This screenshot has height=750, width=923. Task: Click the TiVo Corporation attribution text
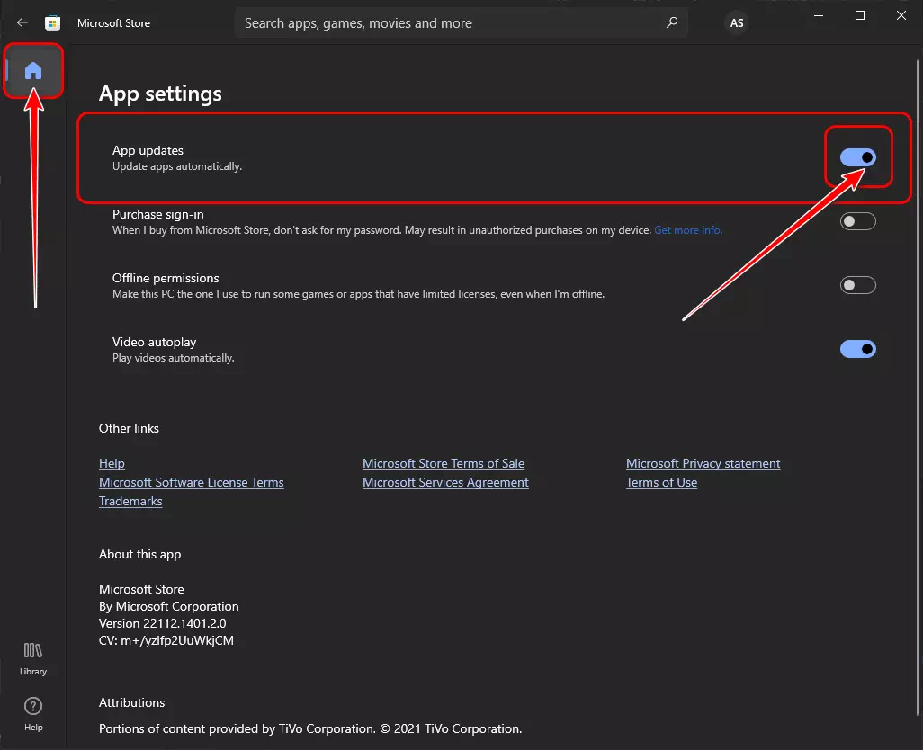(x=310, y=728)
